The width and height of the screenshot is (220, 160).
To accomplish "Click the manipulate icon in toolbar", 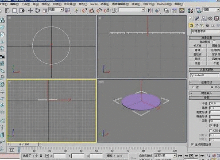I will click(76, 11).
